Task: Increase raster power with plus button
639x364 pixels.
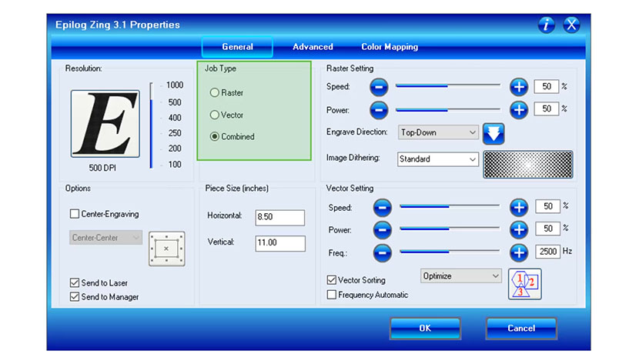Action: [519, 109]
